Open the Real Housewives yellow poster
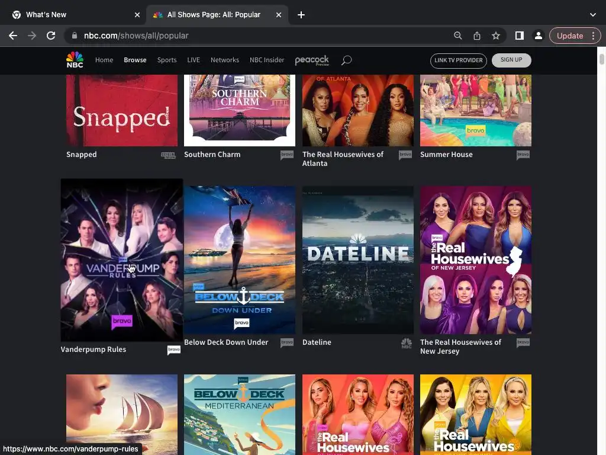 pos(476,414)
